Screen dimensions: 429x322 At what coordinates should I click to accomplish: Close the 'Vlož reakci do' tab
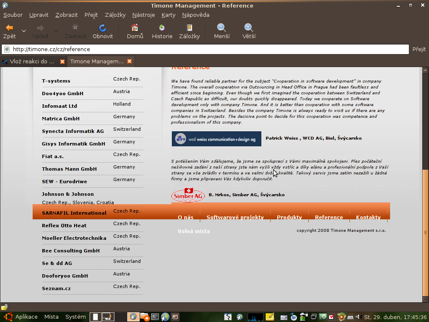pyautogui.click(x=62, y=62)
